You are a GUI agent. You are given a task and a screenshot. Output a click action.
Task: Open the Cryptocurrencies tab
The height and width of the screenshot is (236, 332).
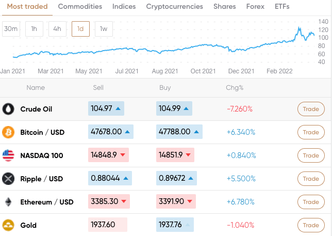point(174,7)
